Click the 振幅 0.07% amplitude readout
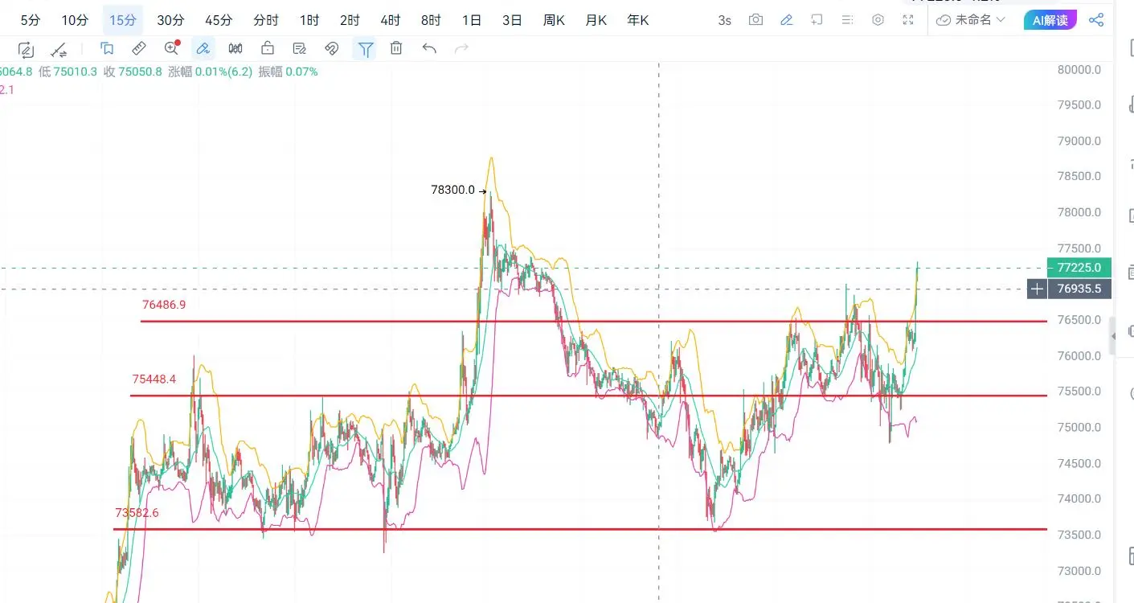Screen dimensions: 1134x603 [x=288, y=72]
